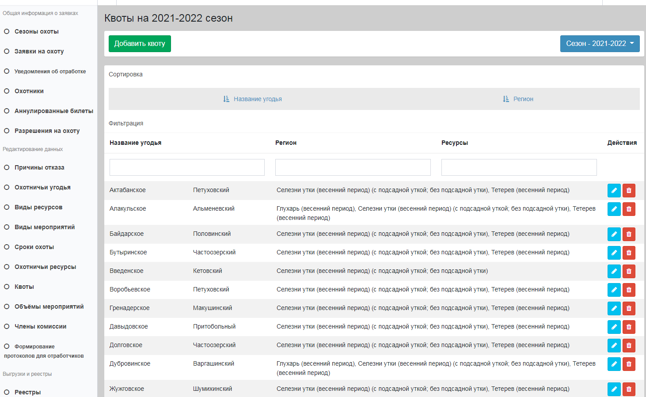
Task: Click trash icon for Жужговское row
Action: (x=629, y=389)
